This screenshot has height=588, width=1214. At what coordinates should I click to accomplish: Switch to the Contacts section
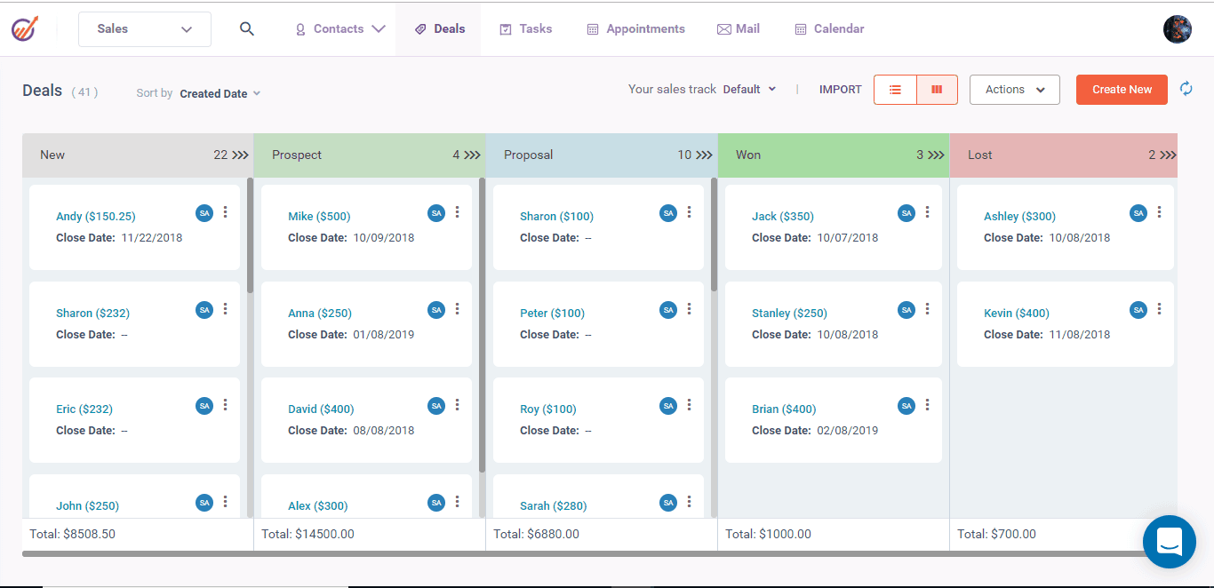339,28
